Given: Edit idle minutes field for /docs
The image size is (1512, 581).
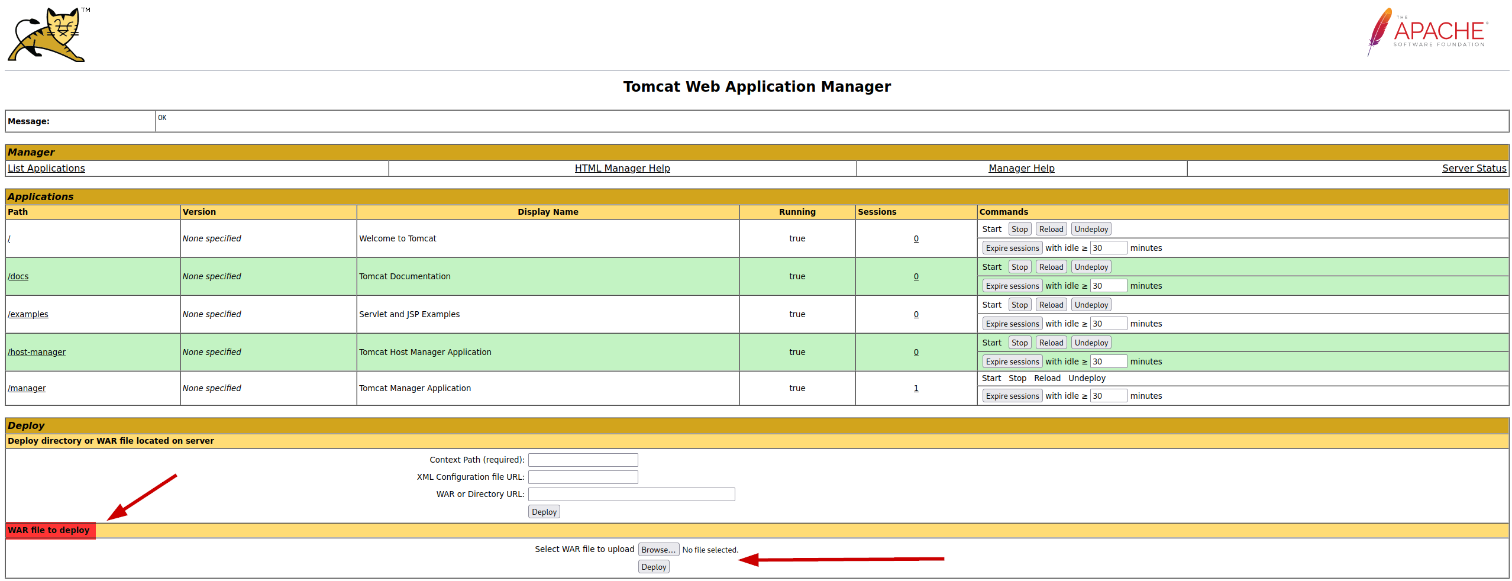Looking at the screenshot, I should [x=1109, y=286].
